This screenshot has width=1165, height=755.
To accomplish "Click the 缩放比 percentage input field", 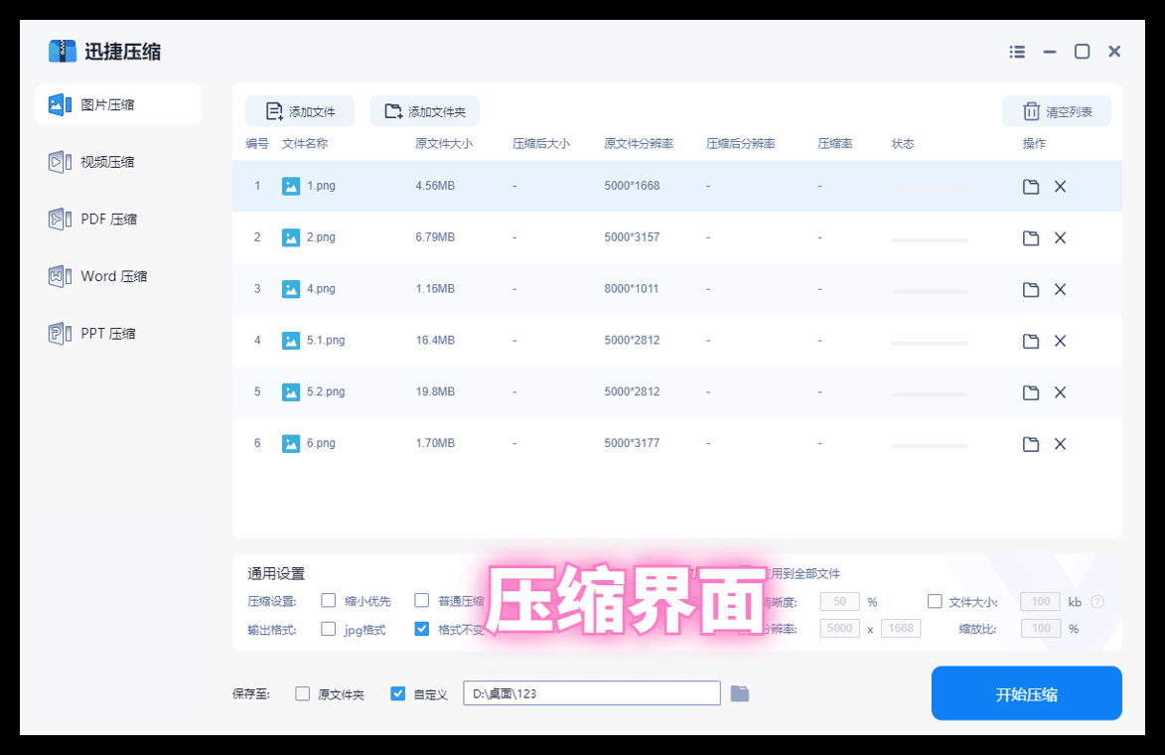I will click(1040, 628).
